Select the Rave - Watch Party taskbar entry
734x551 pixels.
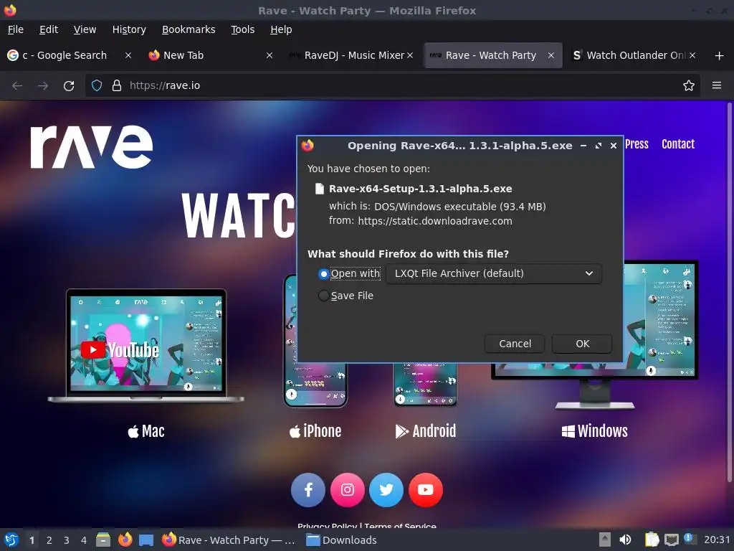click(x=229, y=540)
